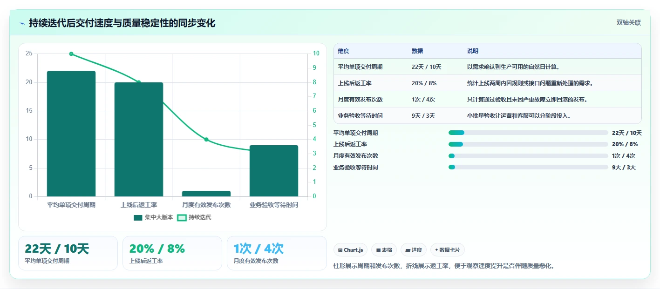Click the table cell reading 20% / 8%
The height and width of the screenshot is (289, 660).
424,83
